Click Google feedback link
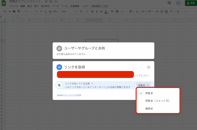Screen dimensions: 197x130 pos(69,95)
